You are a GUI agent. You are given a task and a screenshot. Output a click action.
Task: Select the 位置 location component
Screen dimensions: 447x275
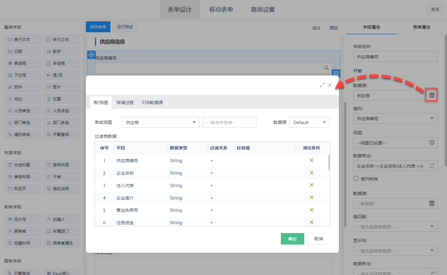tap(62, 99)
